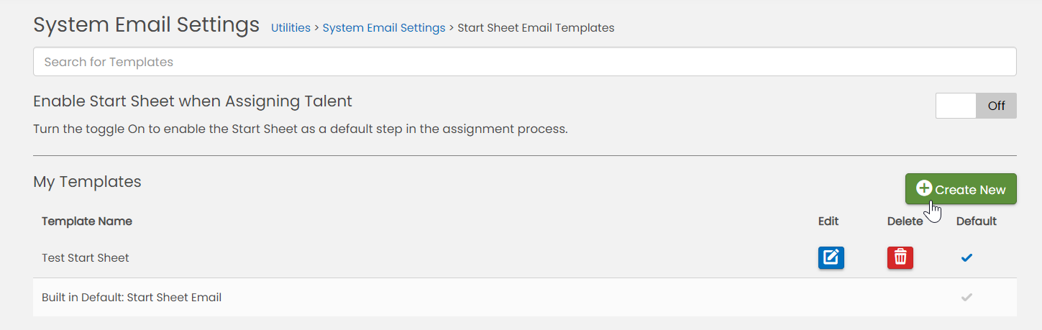The image size is (1042, 330).
Task: Focus the Search for Templates field
Action: pos(524,62)
